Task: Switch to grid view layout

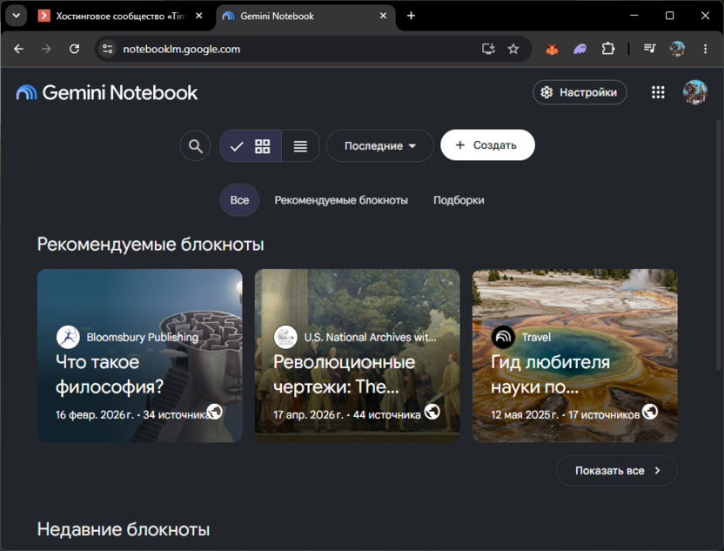Action: tap(251, 146)
